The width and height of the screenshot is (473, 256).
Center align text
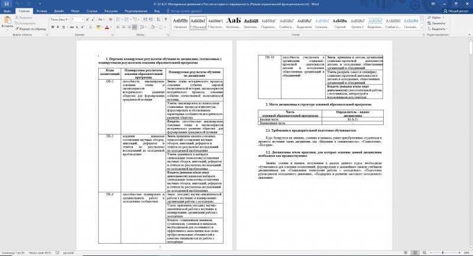point(124,27)
